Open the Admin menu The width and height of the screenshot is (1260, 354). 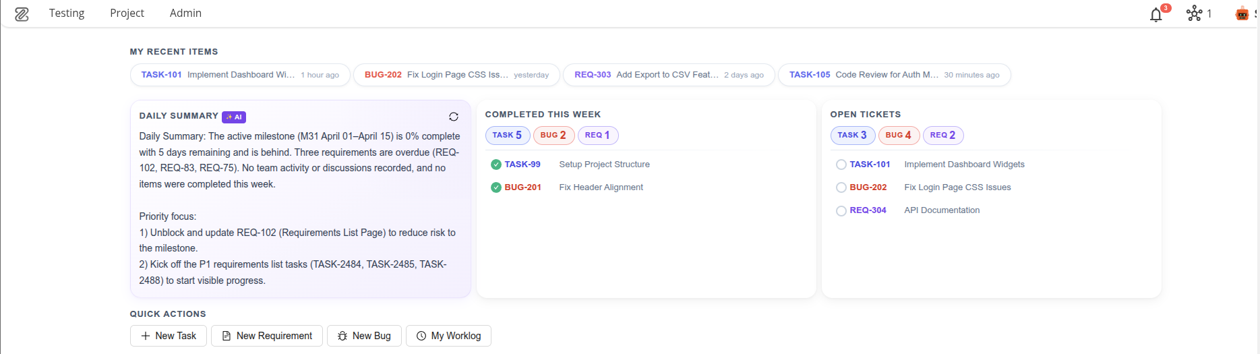(185, 13)
